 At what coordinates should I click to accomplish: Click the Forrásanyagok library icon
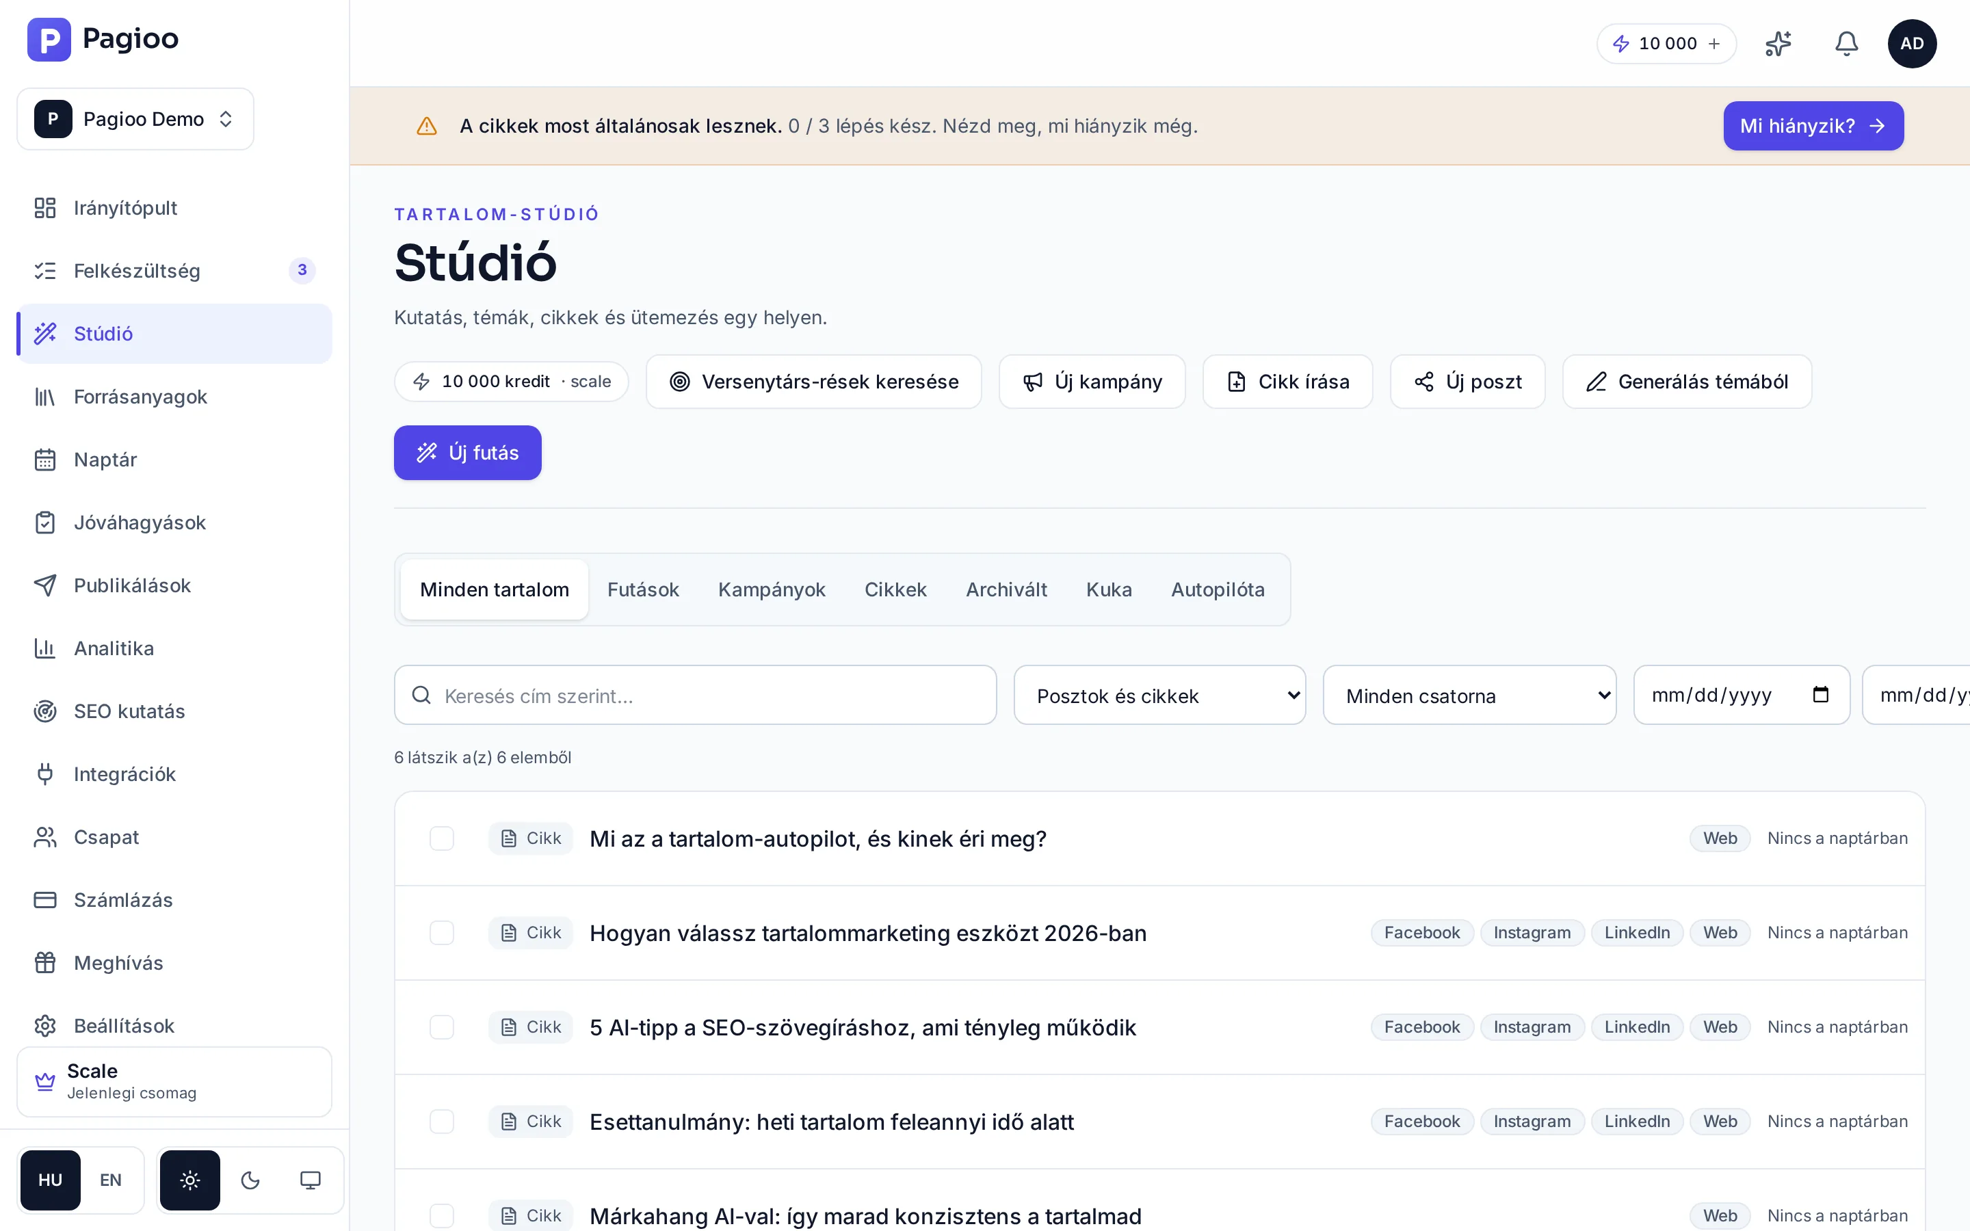tap(44, 397)
